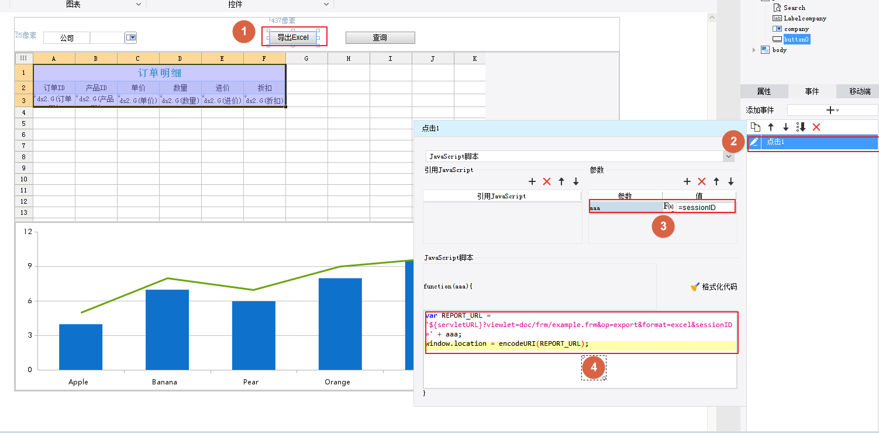Viewport: 879px width, 433px height.
Task: Switch to the 事件 tab
Action: [x=812, y=91]
